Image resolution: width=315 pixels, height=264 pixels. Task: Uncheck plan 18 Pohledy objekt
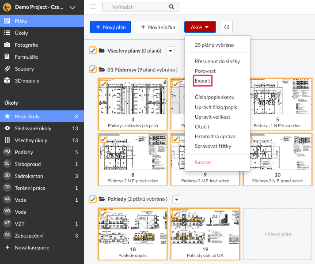pos(103,214)
